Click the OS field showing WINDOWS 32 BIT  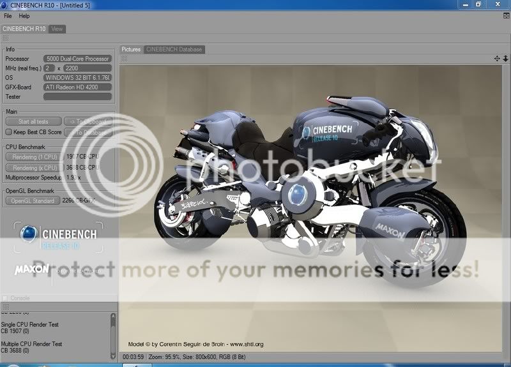pyautogui.click(x=77, y=78)
